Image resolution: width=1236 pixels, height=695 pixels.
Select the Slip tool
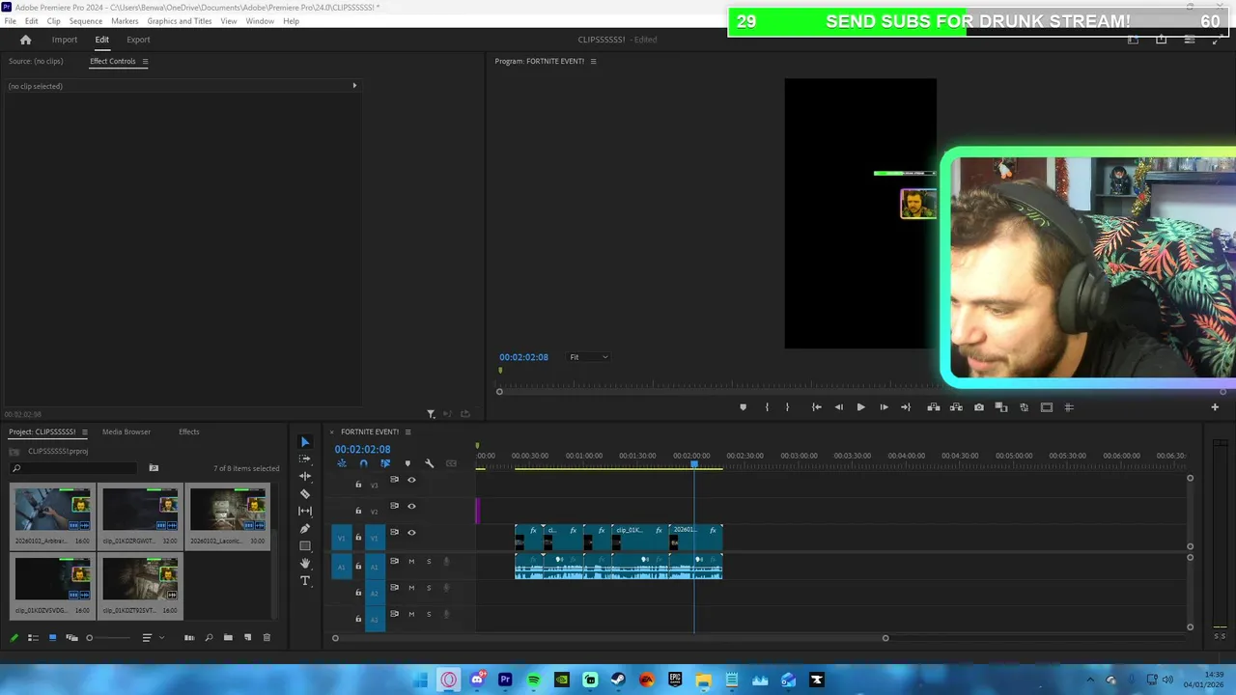point(305,512)
